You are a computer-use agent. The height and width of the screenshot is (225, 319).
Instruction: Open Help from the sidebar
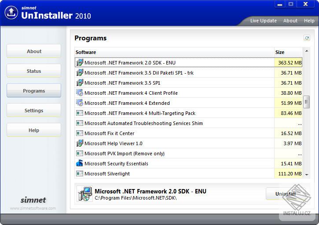click(x=34, y=130)
